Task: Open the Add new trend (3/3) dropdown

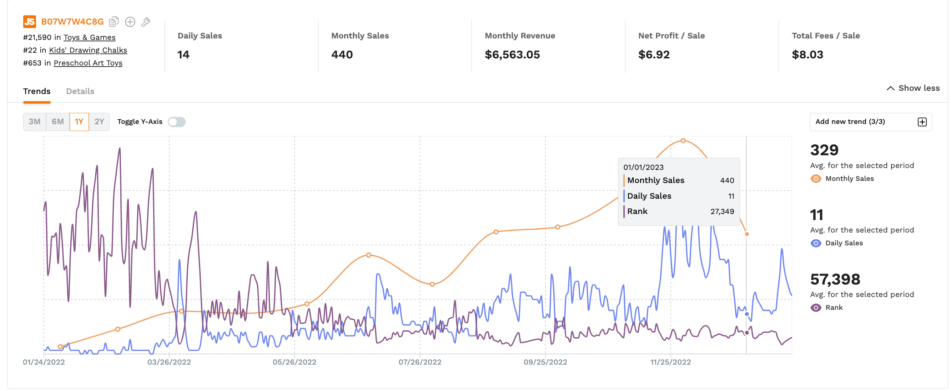Action: pos(871,122)
